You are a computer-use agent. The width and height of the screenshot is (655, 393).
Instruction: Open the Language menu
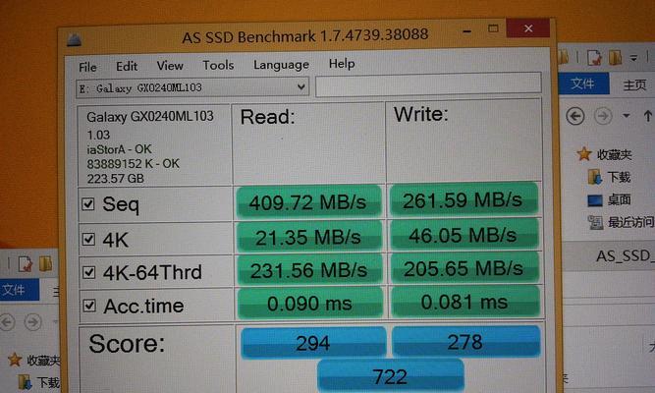tap(281, 65)
